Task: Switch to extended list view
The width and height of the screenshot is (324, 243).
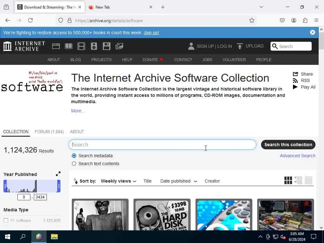Action: tap(298, 180)
